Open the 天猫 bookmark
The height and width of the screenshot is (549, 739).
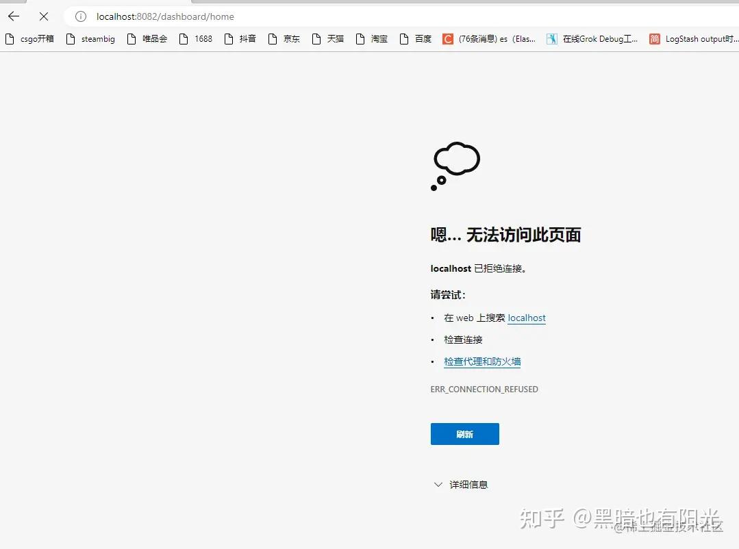[333, 39]
